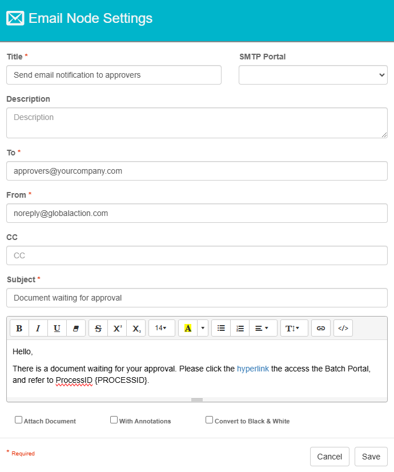Apply bold formatting in the email editor
Image resolution: width=394 pixels, height=472 pixels.
tap(19, 328)
